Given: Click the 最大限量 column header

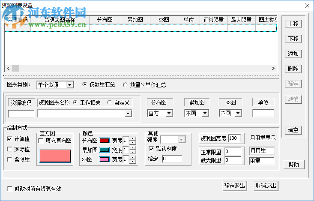Looking at the screenshot, I should pos(242,20).
